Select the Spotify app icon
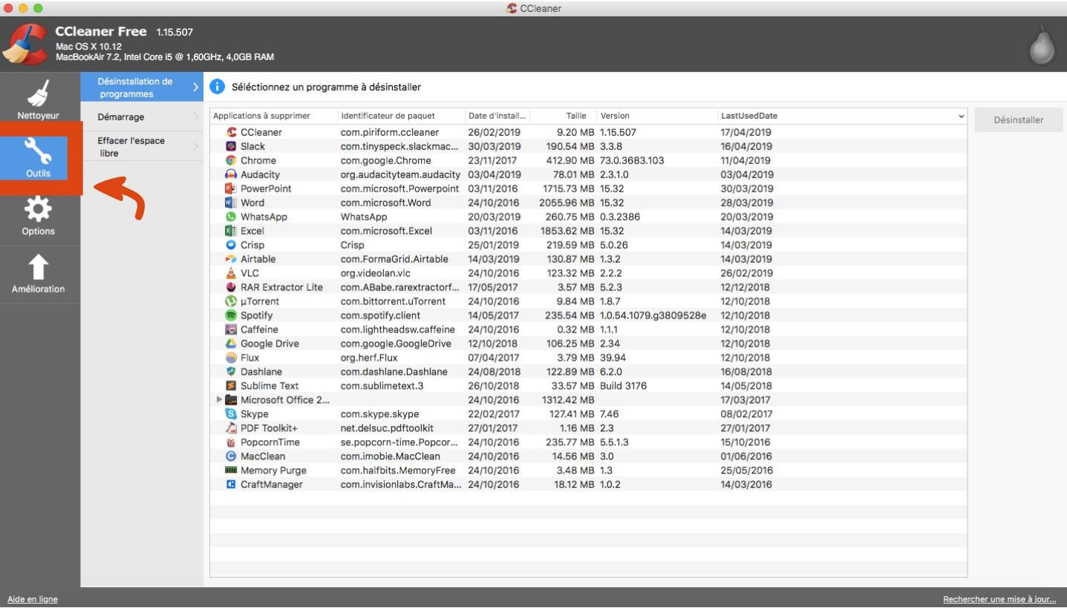1067x608 pixels. tap(231, 316)
